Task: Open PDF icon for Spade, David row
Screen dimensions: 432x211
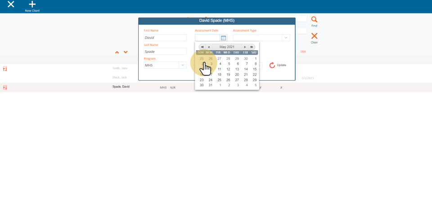Action: [5, 87]
